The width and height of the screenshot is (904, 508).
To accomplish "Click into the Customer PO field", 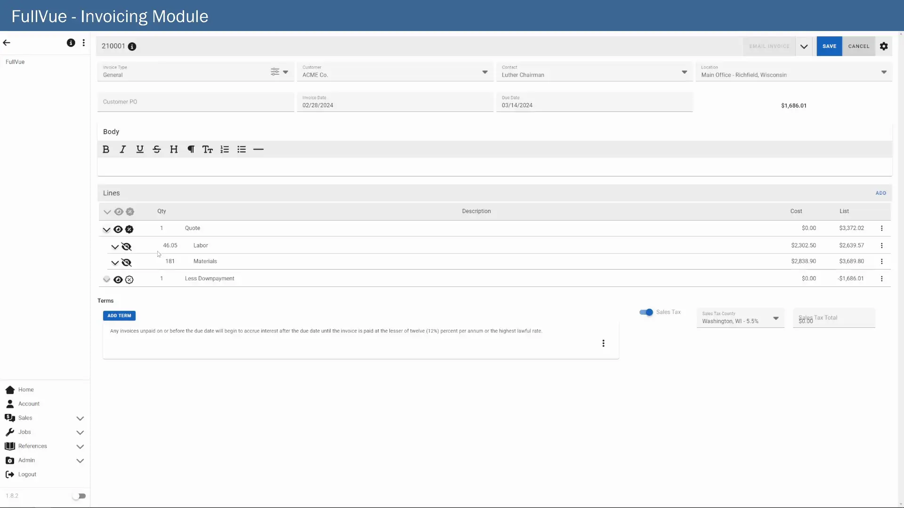I will pyautogui.click(x=195, y=102).
